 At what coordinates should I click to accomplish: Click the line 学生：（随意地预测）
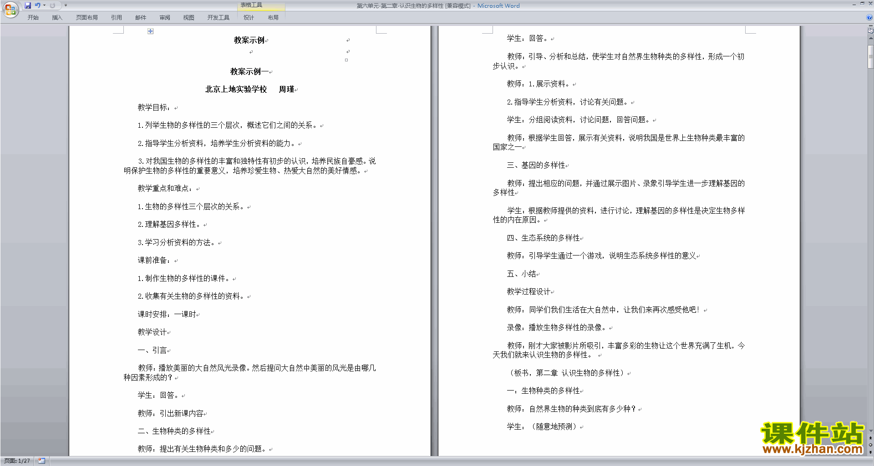(543, 426)
